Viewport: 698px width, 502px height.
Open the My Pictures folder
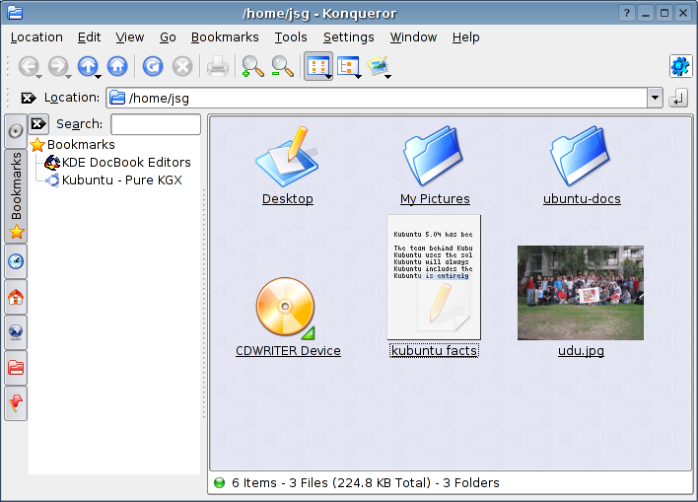tap(434, 156)
